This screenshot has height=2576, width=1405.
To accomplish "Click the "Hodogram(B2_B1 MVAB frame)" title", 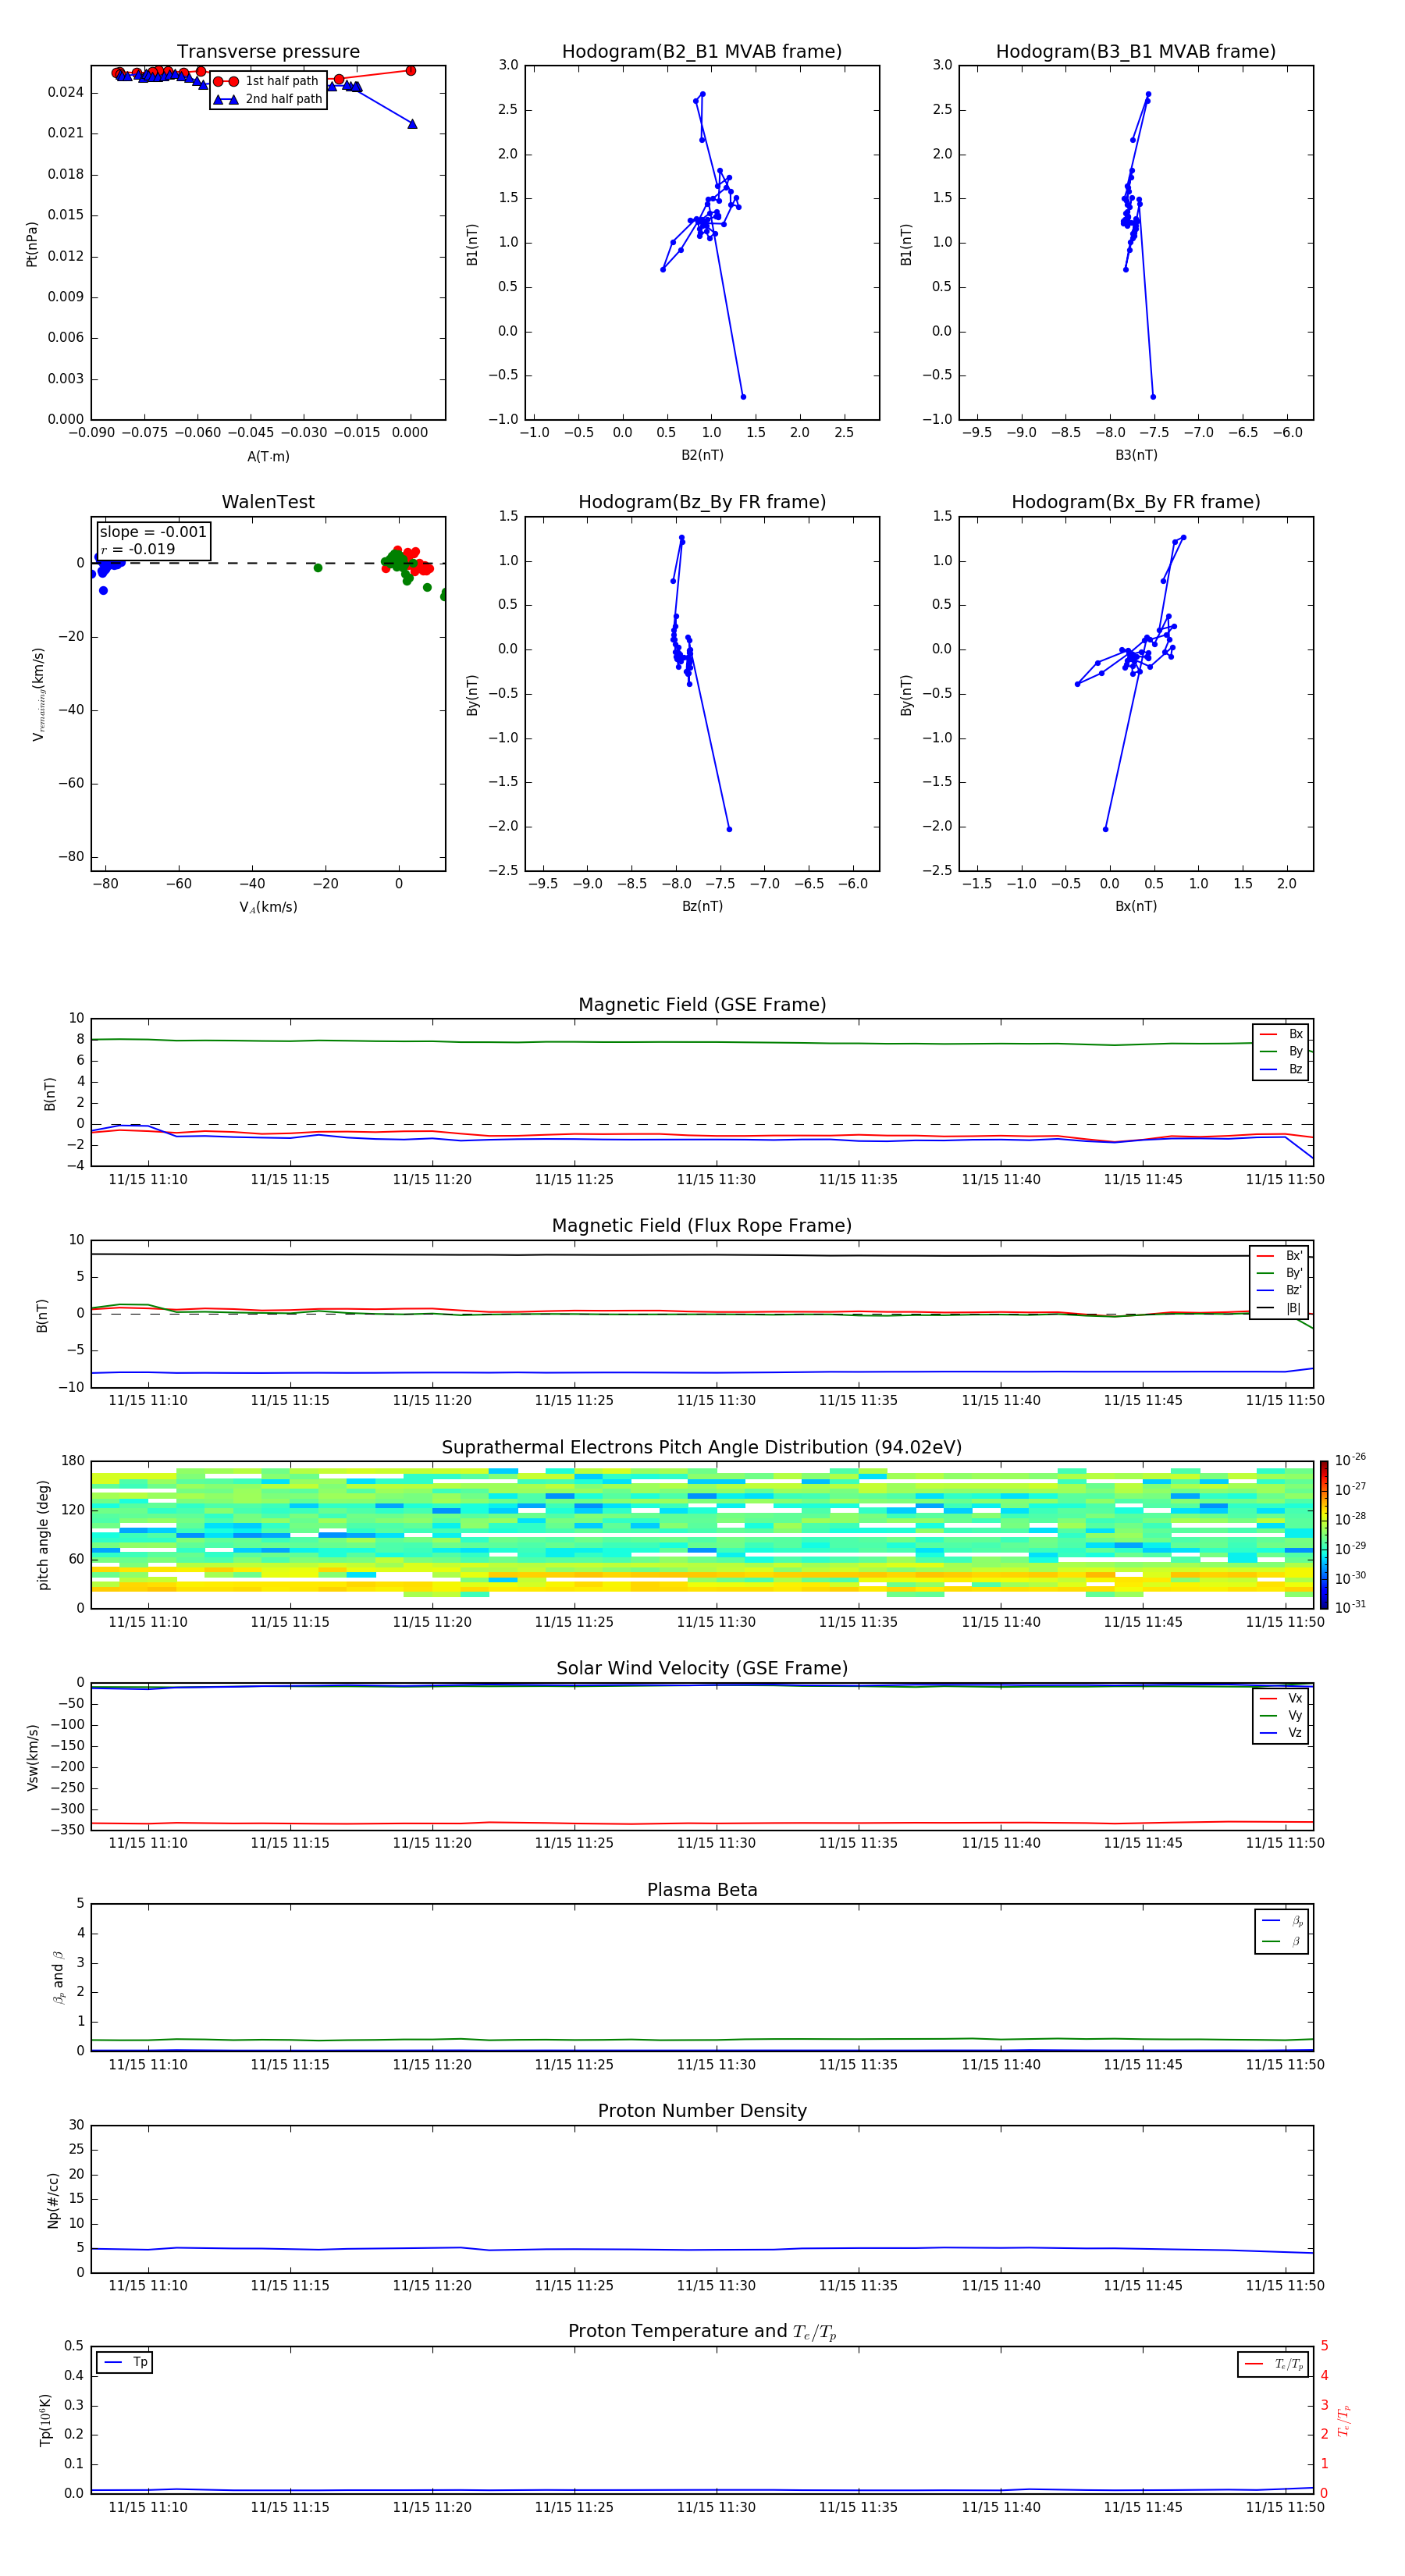I will coord(702,51).
